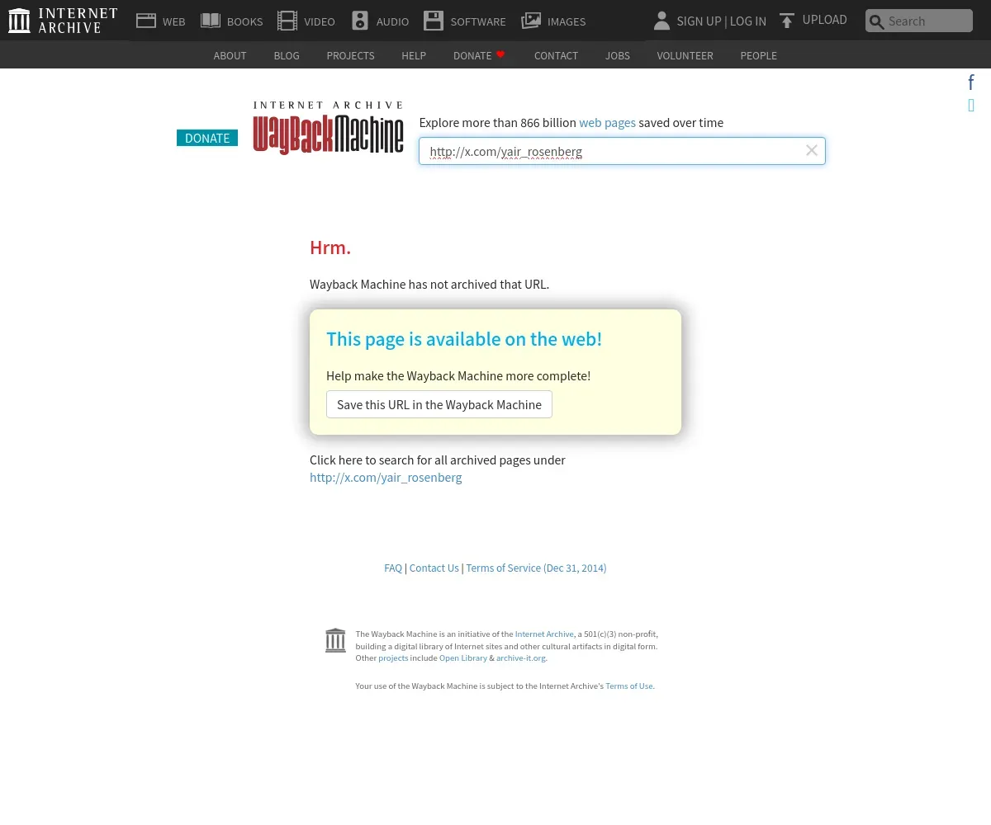Open the archive-it.org link
Viewport: 991px width, 825px height.
[x=521, y=658]
